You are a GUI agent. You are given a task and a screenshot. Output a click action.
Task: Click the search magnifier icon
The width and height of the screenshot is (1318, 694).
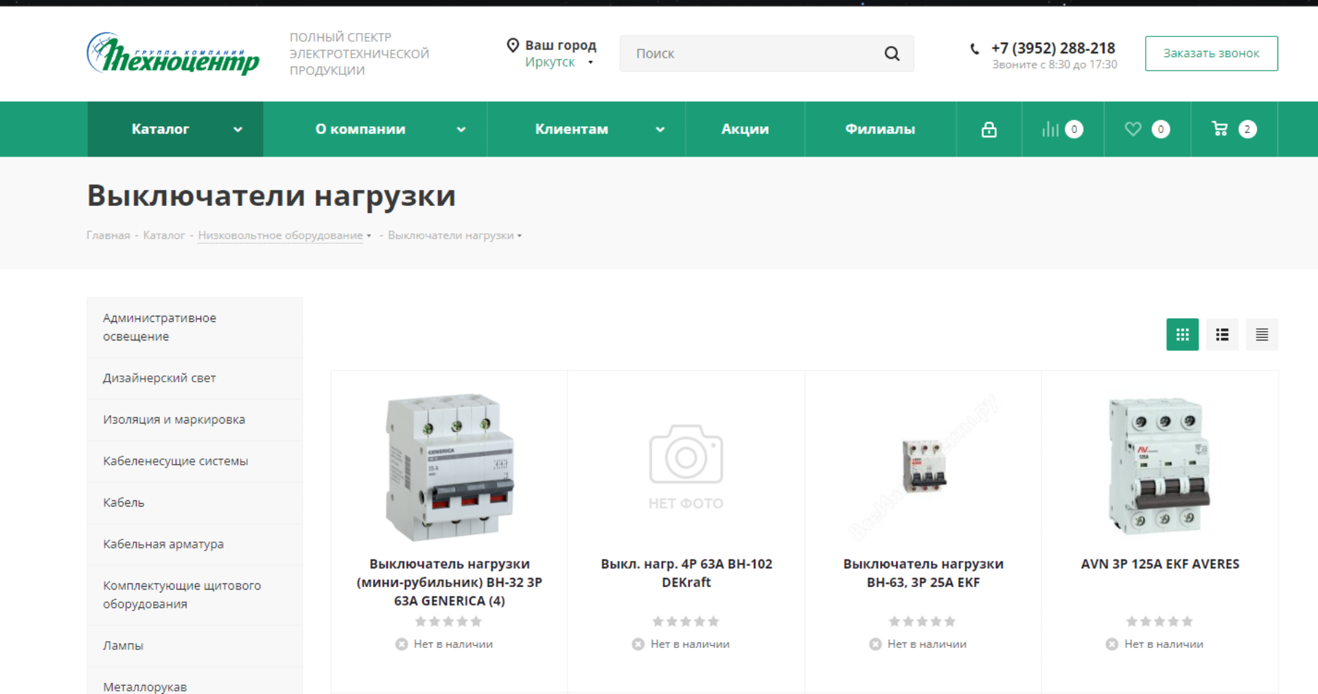pos(892,54)
